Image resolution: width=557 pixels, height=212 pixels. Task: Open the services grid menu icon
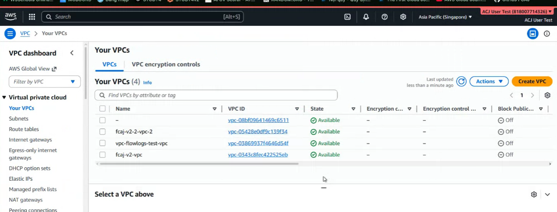tap(32, 17)
